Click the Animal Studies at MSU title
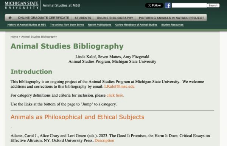This screenshot has height=146, width=227. (61, 6)
